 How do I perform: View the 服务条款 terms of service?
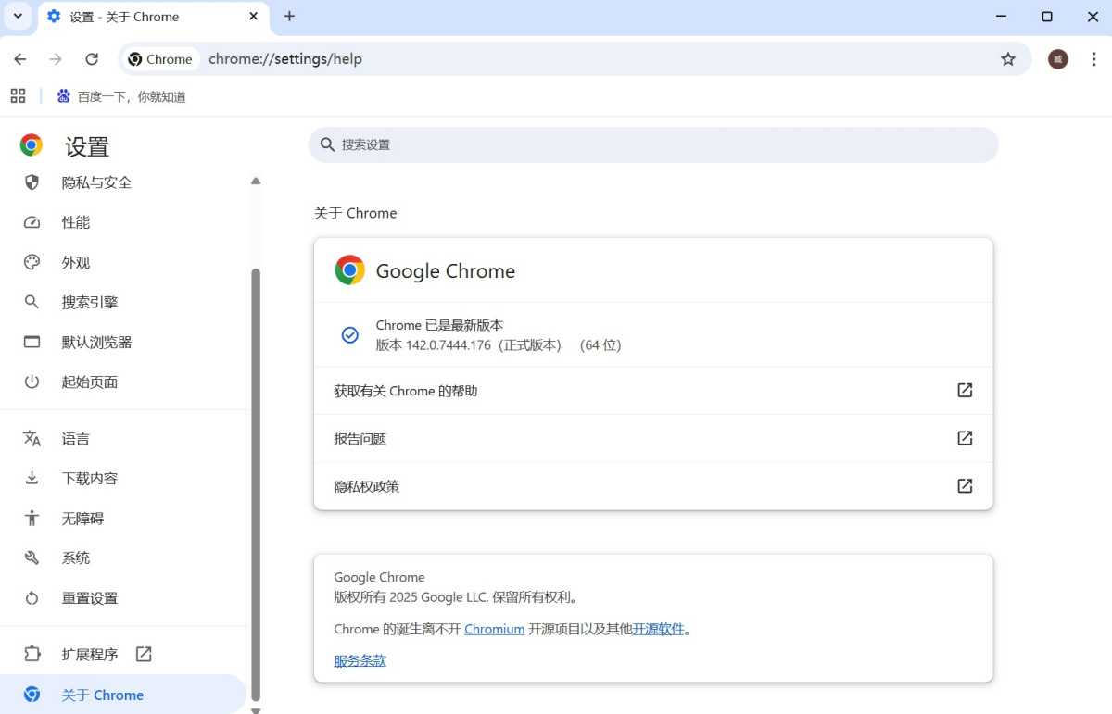[360, 660]
